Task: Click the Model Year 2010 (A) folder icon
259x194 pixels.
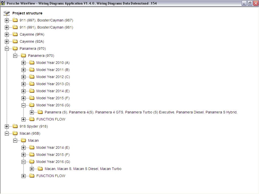Action: 32,63
